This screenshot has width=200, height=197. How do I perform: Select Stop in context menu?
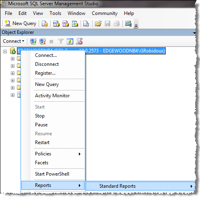[53, 116]
